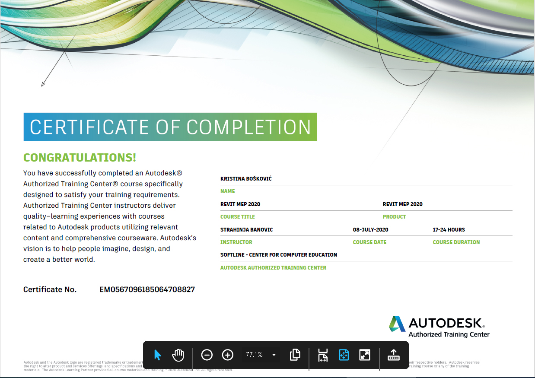Click REVIT MEP 2020 above COURSE TITLE

(x=240, y=204)
